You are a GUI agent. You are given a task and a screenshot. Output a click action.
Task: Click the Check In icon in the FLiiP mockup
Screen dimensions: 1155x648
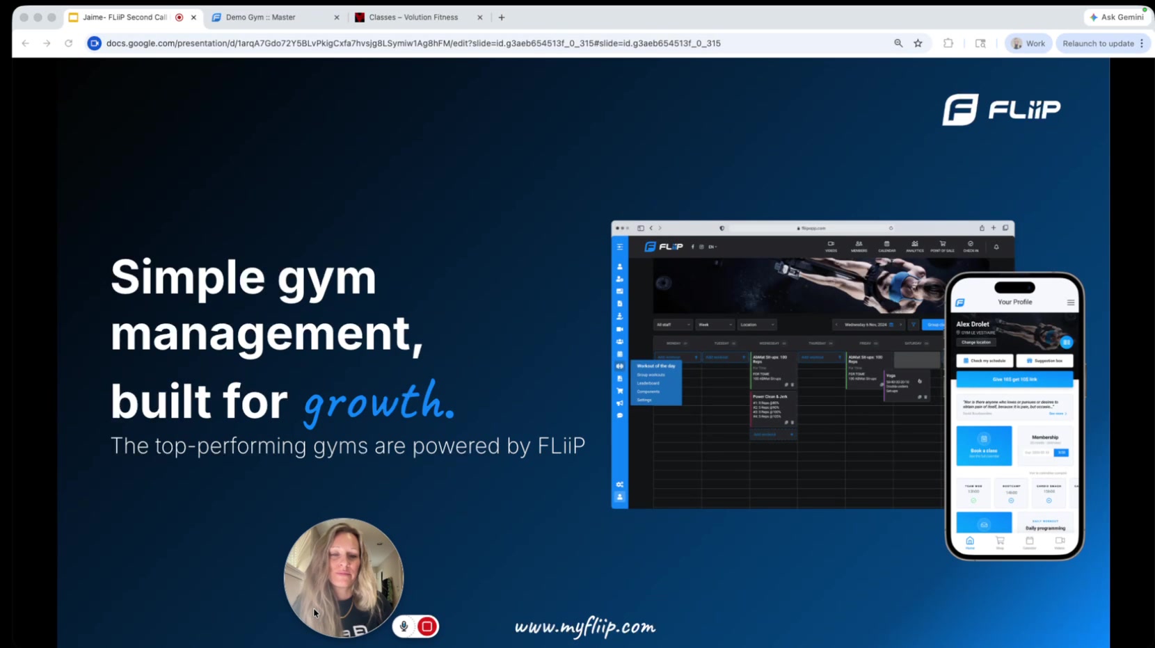971,246
